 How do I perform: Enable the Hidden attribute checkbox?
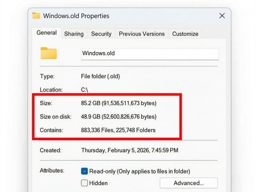(x=84, y=183)
